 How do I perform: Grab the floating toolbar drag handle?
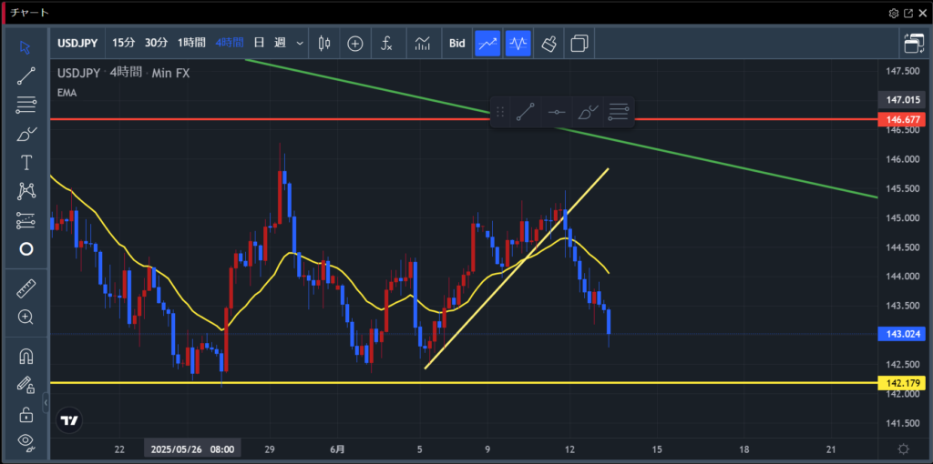[500, 112]
